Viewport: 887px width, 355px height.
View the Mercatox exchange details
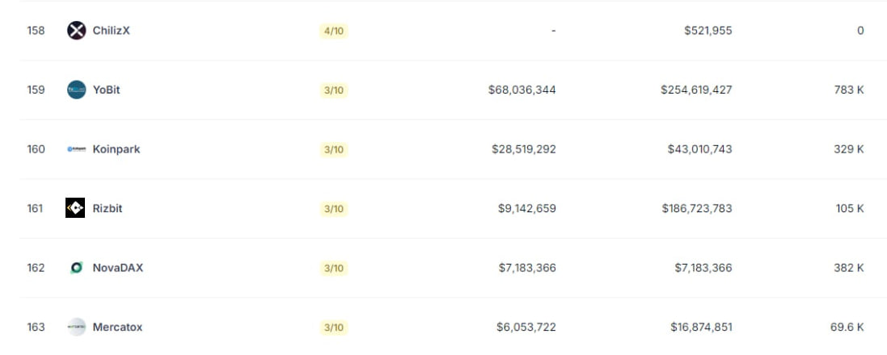click(x=118, y=327)
